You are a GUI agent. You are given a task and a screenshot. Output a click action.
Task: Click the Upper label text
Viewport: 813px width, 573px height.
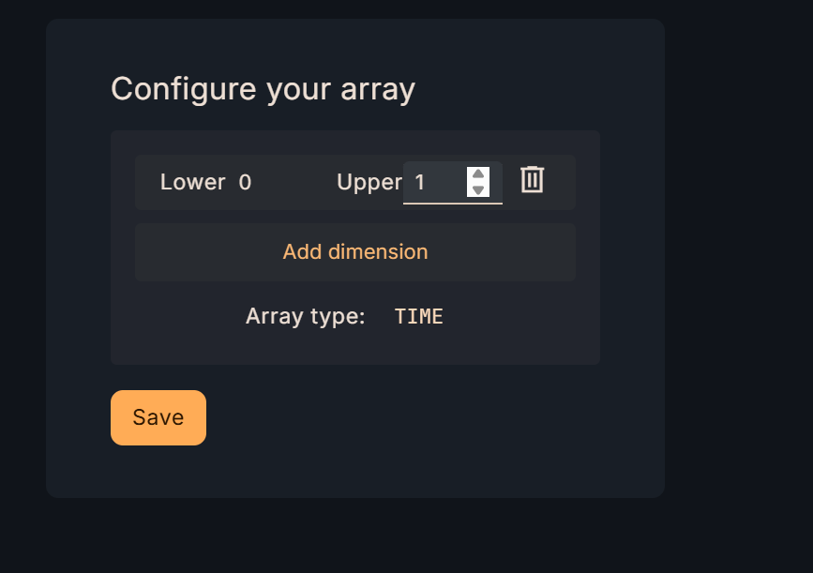(369, 182)
